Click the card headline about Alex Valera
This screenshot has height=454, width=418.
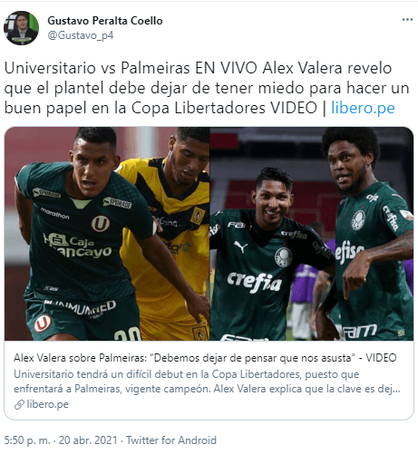click(x=205, y=358)
